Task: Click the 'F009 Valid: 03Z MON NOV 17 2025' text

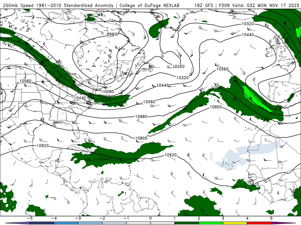Action: pyautogui.click(x=259, y=5)
